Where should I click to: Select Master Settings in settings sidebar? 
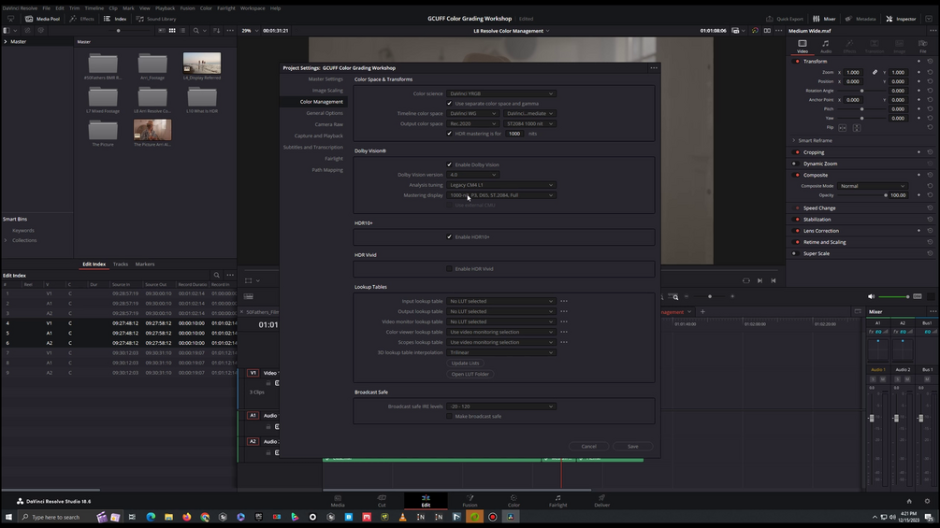325,79
